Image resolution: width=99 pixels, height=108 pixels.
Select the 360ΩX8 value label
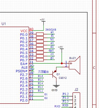(51, 29)
